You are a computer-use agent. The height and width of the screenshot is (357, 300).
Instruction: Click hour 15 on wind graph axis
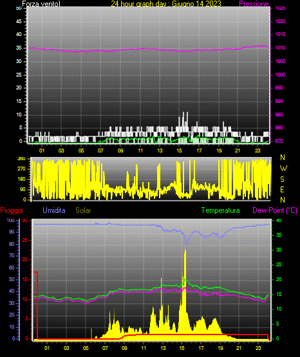click(x=180, y=151)
